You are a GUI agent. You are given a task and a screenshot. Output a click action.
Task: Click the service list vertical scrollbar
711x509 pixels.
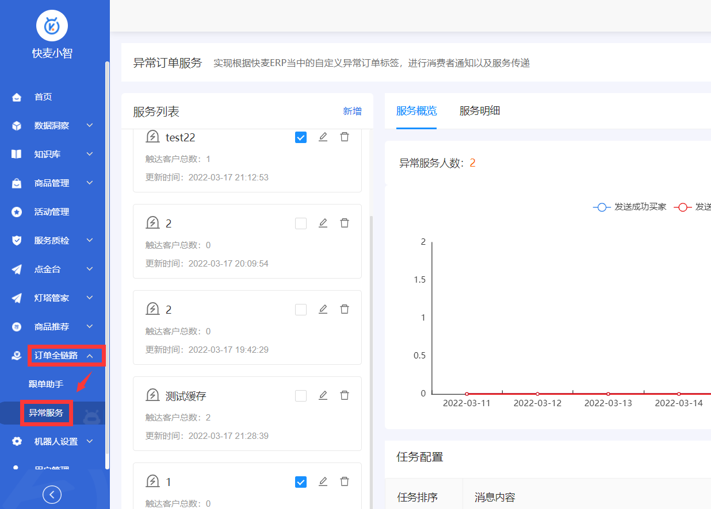tap(371, 362)
